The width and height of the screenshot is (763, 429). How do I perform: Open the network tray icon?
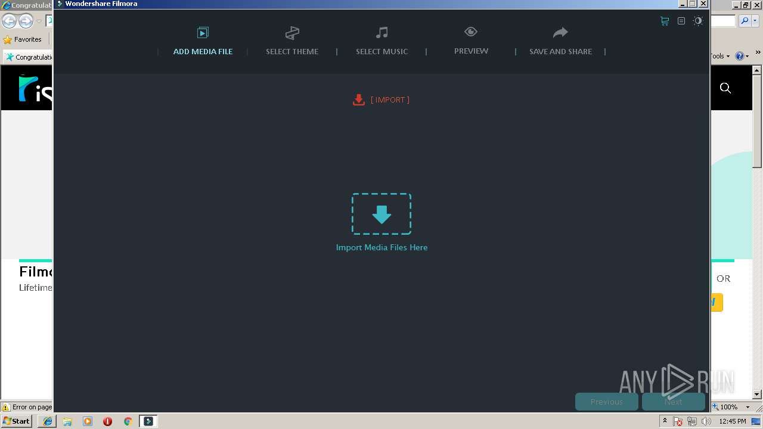tap(692, 421)
